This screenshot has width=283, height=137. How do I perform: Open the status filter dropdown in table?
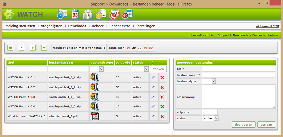point(146,69)
